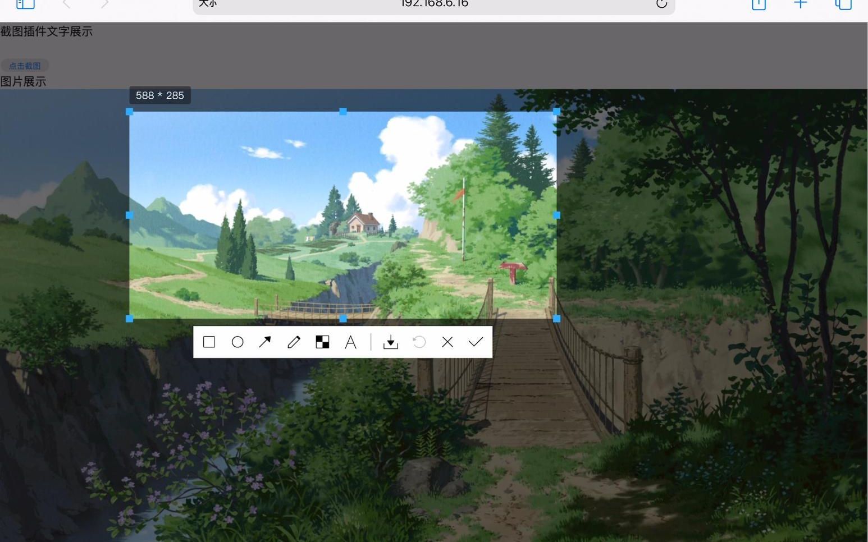Viewport: 868px width, 542px height.
Task: Click the top-right selection resize handle
Action: (556, 112)
